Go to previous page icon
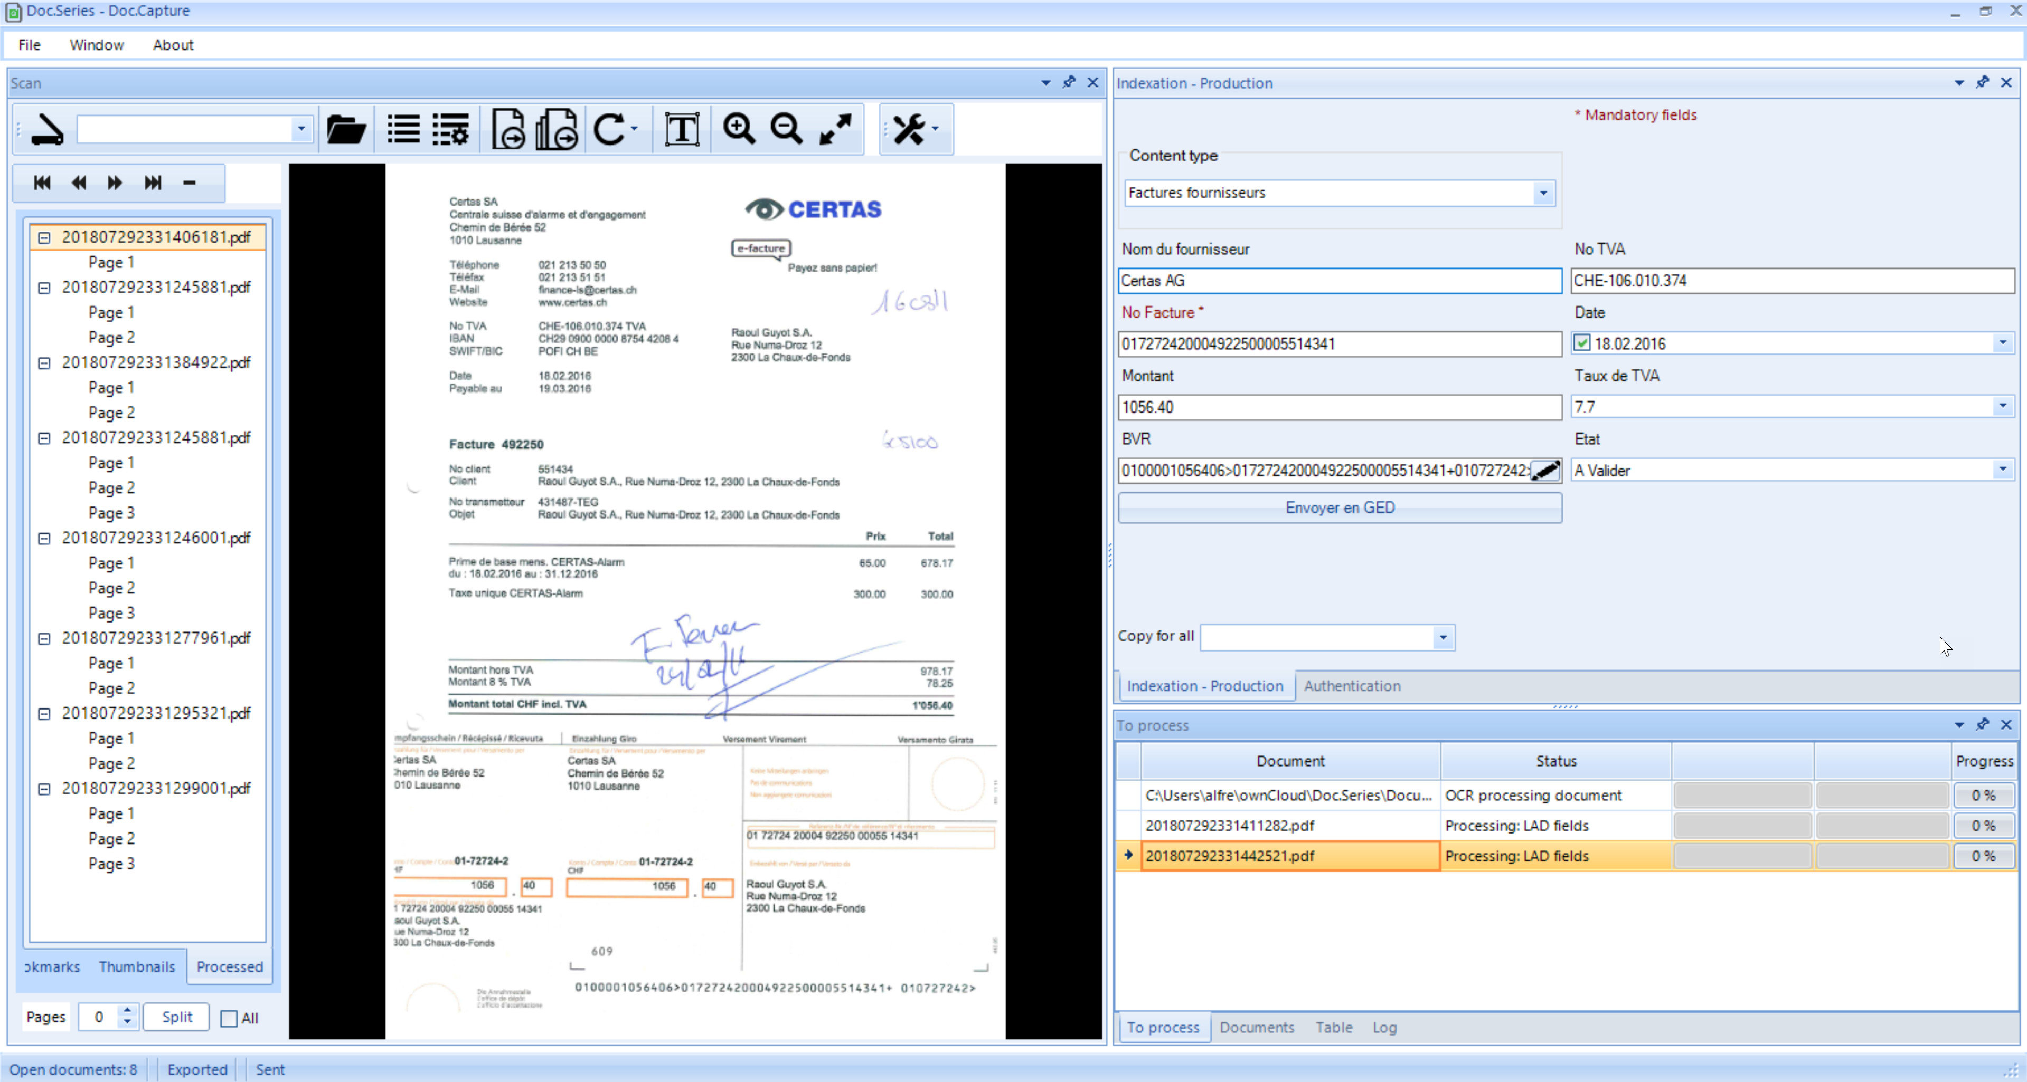Viewport: 2027px width, 1082px height. [x=79, y=183]
